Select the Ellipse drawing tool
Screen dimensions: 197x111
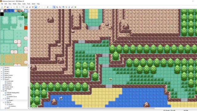(x=45, y=7)
